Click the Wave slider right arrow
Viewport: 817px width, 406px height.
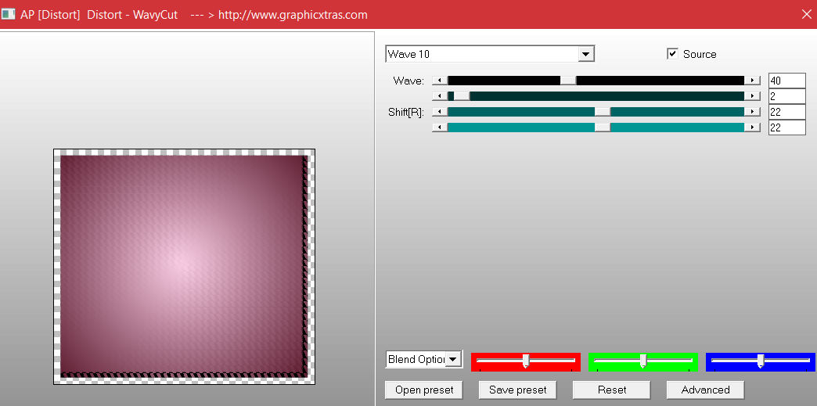(752, 81)
